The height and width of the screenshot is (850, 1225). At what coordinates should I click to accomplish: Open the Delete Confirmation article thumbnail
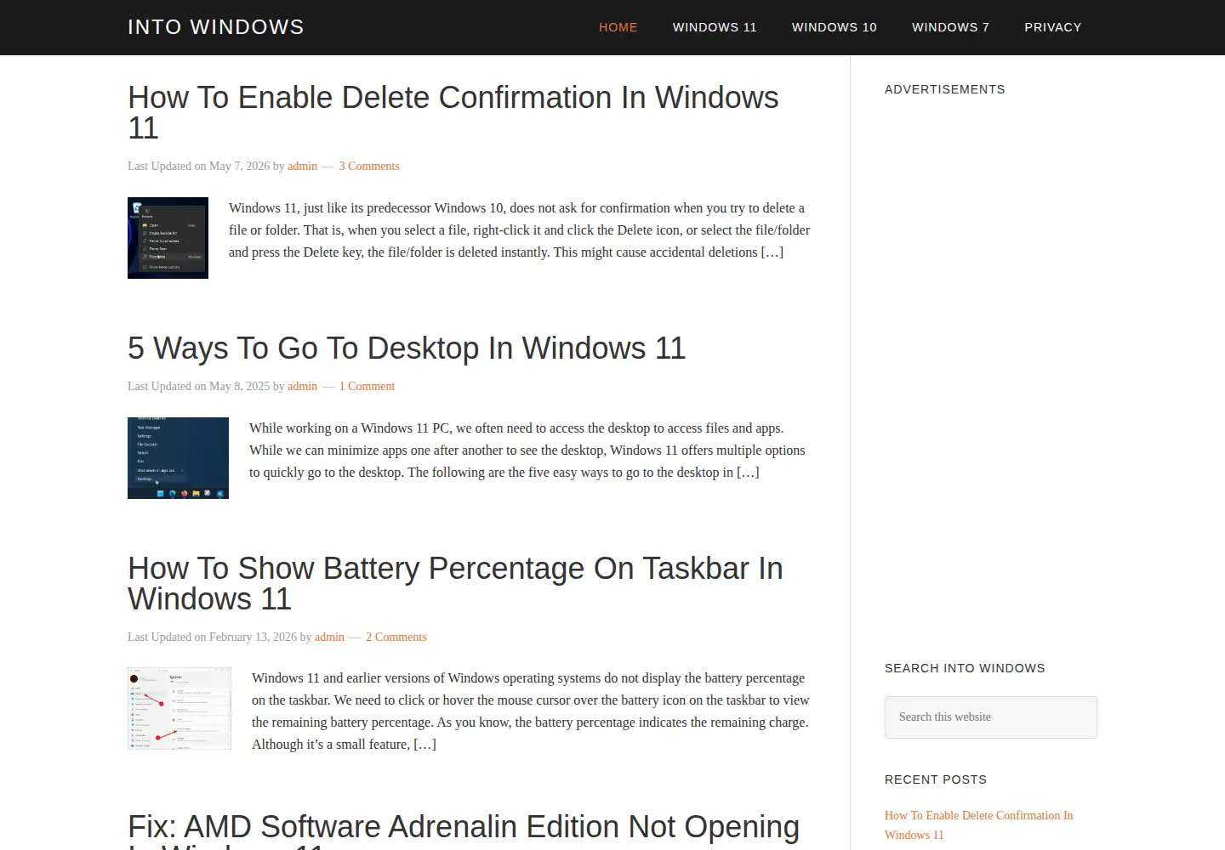(x=168, y=238)
